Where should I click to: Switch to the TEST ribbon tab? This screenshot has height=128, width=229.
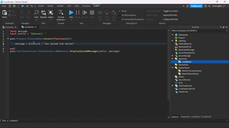pyautogui.click(x=69, y=6)
